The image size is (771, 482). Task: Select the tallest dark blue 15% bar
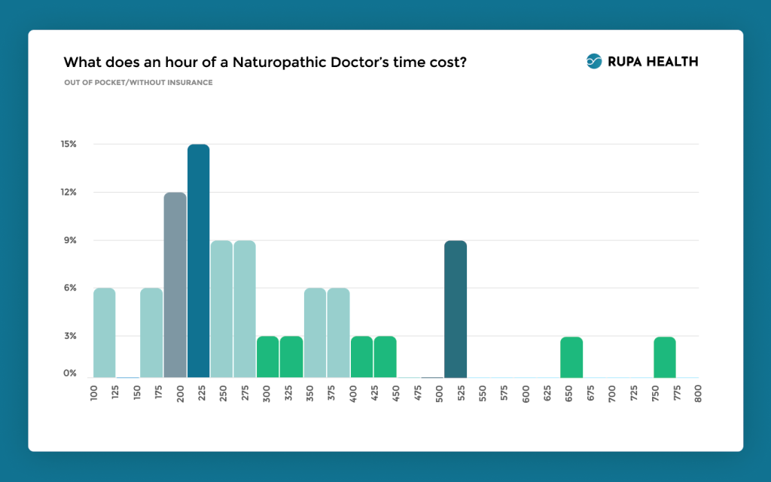(x=198, y=261)
